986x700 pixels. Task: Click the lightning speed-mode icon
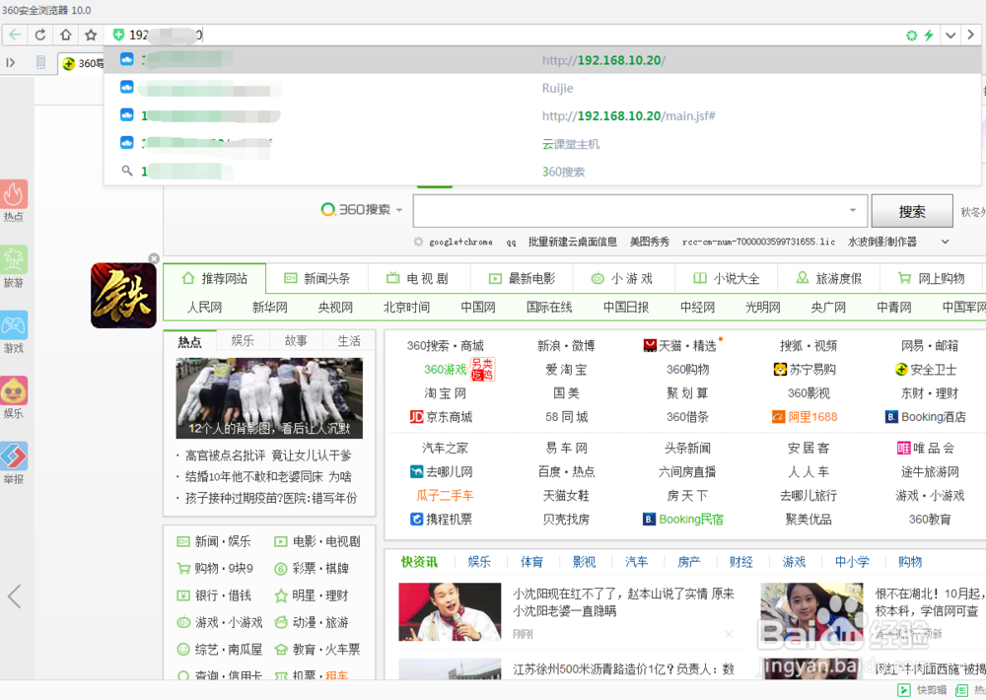(929, 35)
